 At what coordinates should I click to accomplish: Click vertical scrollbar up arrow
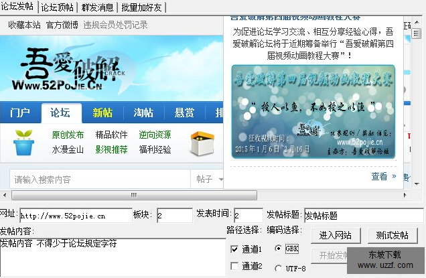click(x=417, y=22)
